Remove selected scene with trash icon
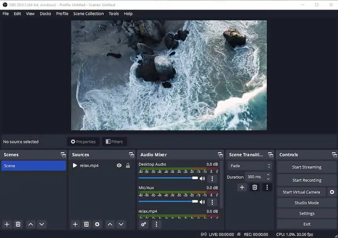 point(18,224)
